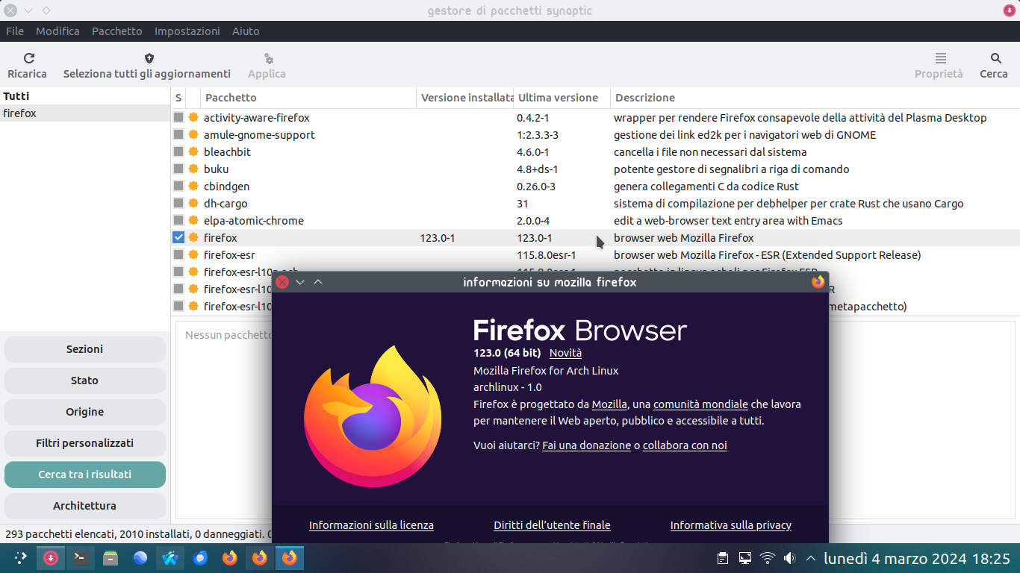Open Proprietà from the toolbar
This screenshot has height=573, width=1020.
[x=939, y=66]
